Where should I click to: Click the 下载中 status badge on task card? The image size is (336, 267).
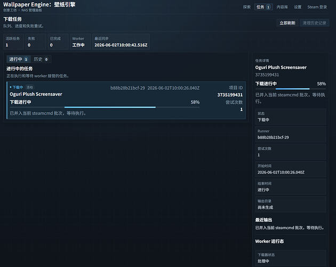tap(17, 87)
